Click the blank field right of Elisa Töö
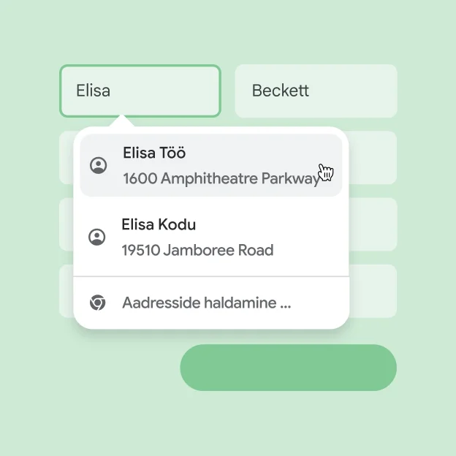The image size is (456, 456). point(373,157)
